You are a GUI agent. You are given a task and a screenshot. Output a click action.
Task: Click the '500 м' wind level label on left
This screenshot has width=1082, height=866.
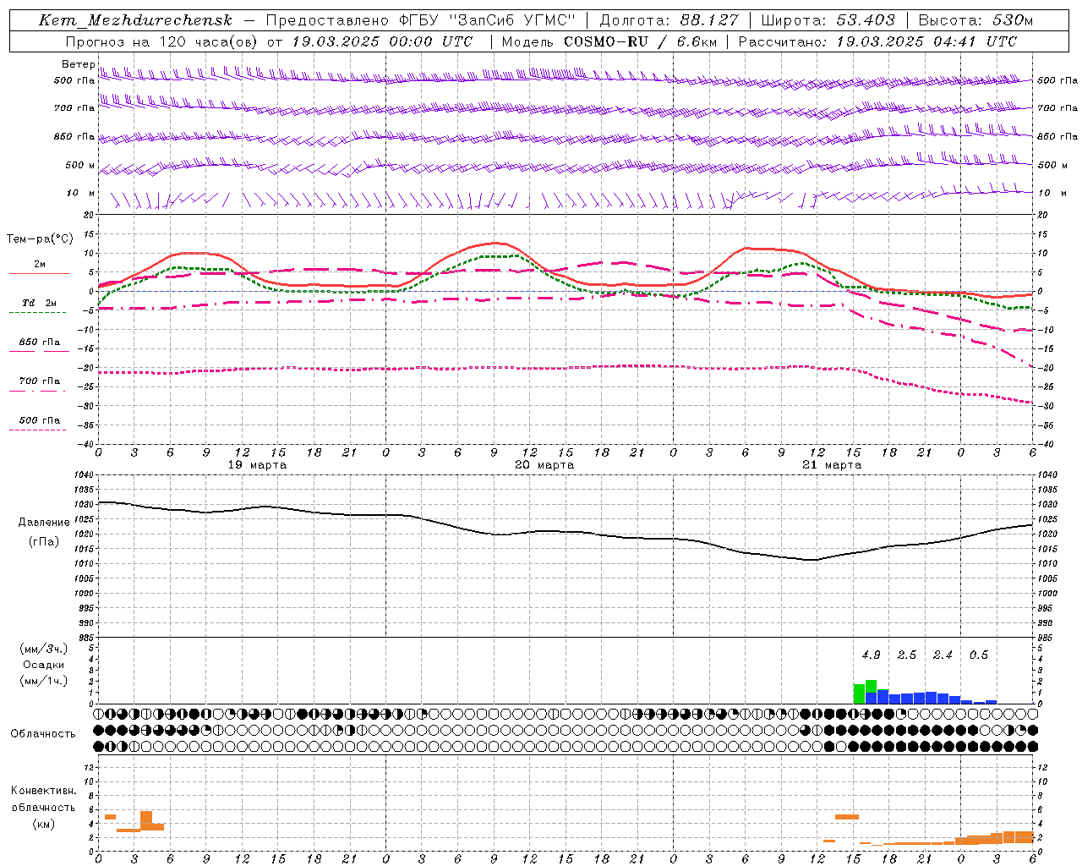click(81, 166)
